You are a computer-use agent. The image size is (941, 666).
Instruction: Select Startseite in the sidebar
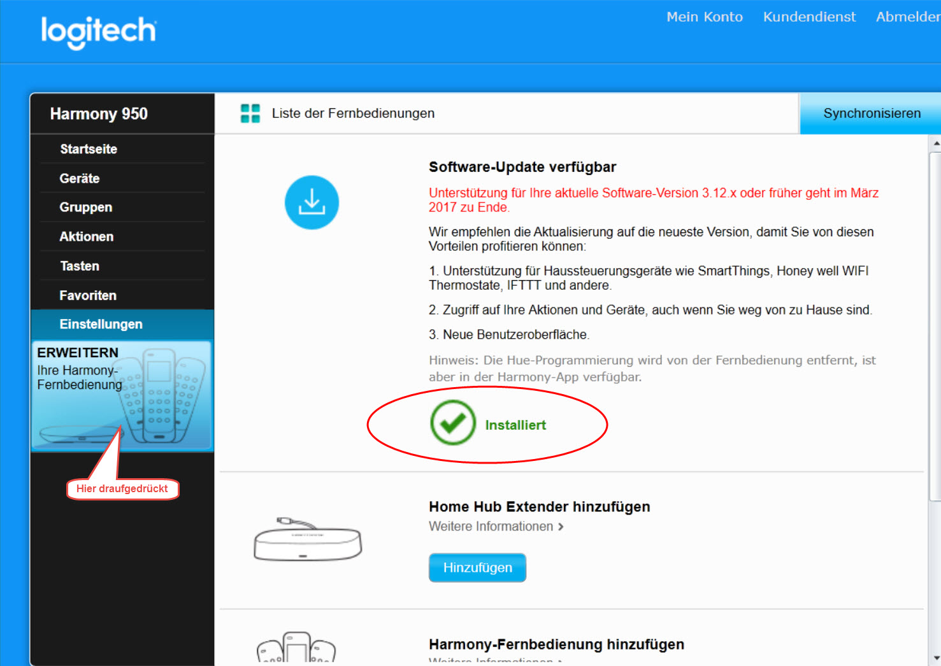tap(89, 149)
